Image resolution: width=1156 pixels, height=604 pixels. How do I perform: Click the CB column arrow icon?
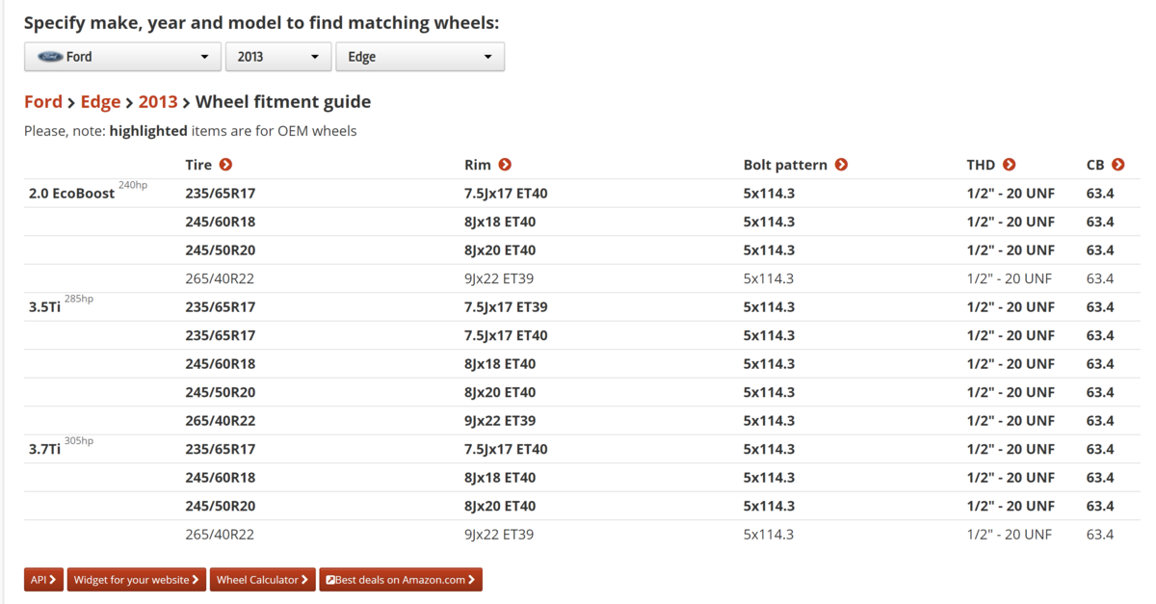point(1117,165)
